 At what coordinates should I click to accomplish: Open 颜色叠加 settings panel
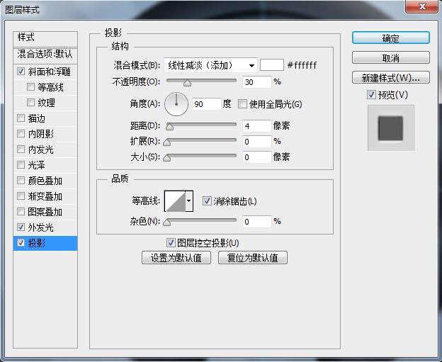45,181
